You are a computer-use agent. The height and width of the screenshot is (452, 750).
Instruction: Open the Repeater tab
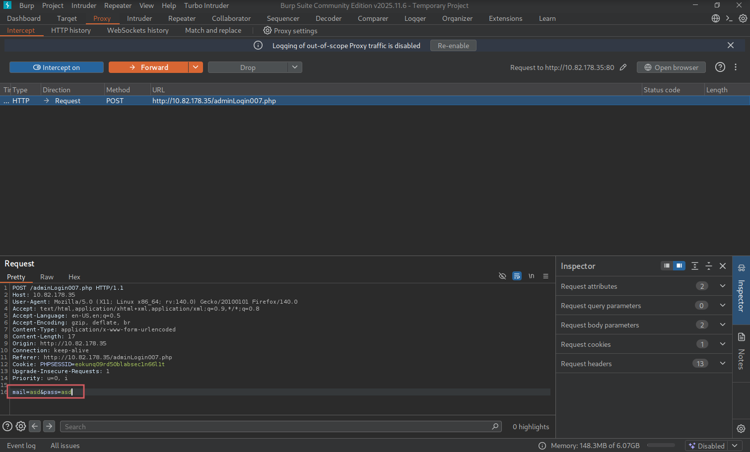coord(182,18)
